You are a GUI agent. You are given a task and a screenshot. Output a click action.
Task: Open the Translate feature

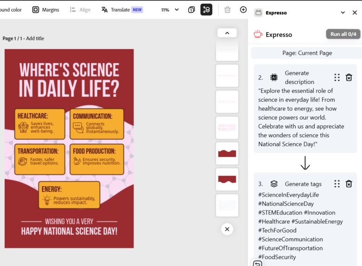(122, 10)
